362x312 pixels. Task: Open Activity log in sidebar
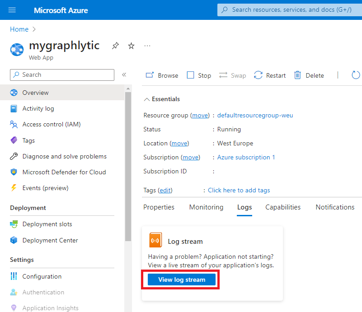click(38, 108)
